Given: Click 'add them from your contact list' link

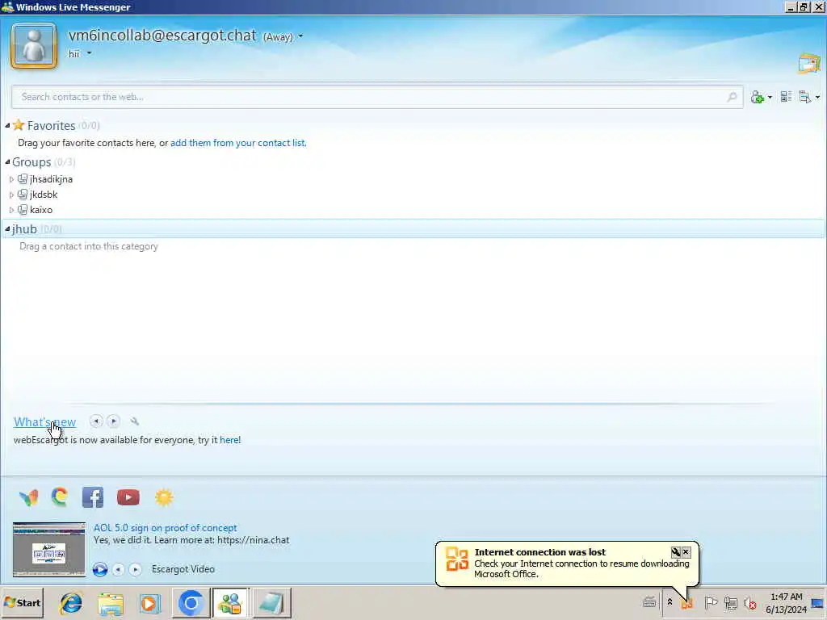Looking at the screenshot, I should (x=237, y=143).
